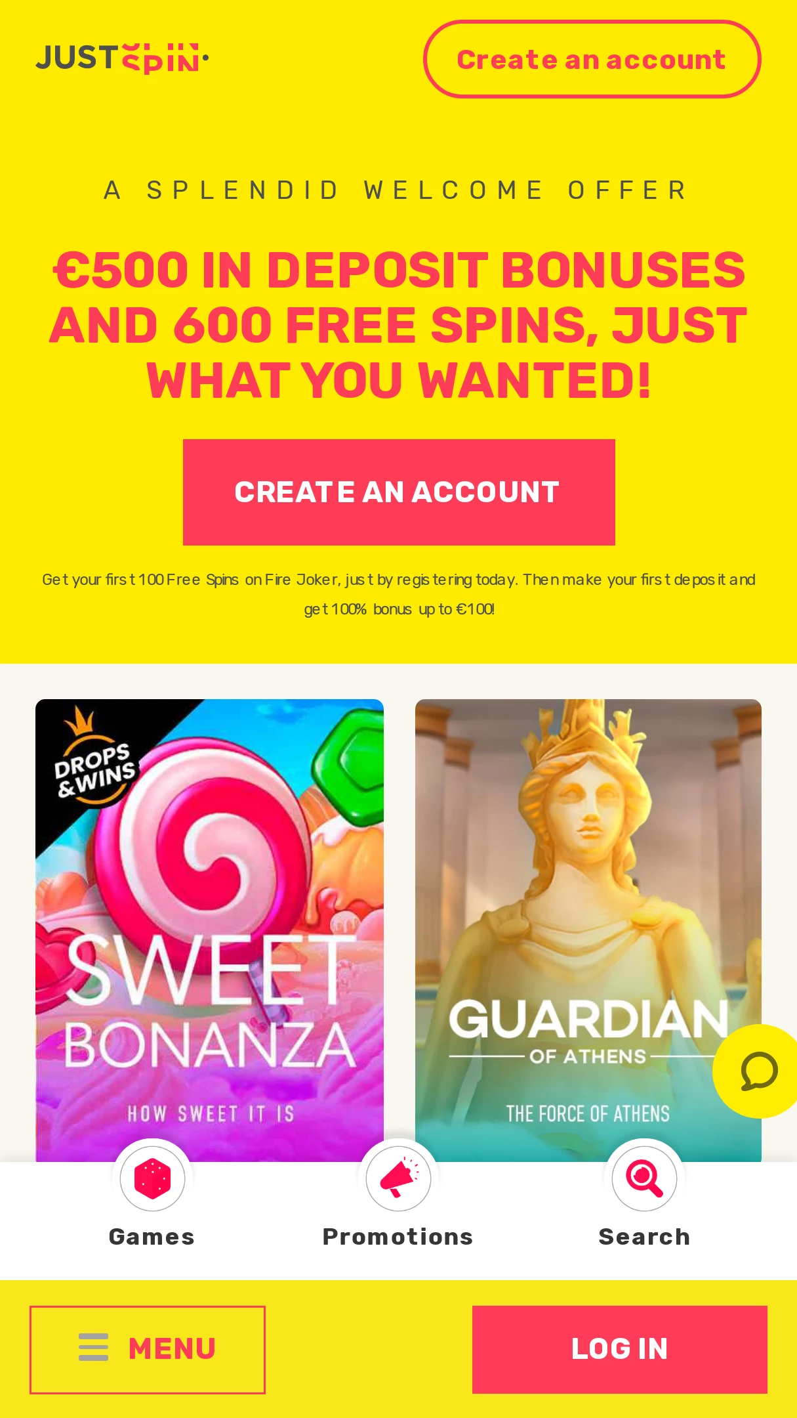Select the Games label

(152, 1237)
